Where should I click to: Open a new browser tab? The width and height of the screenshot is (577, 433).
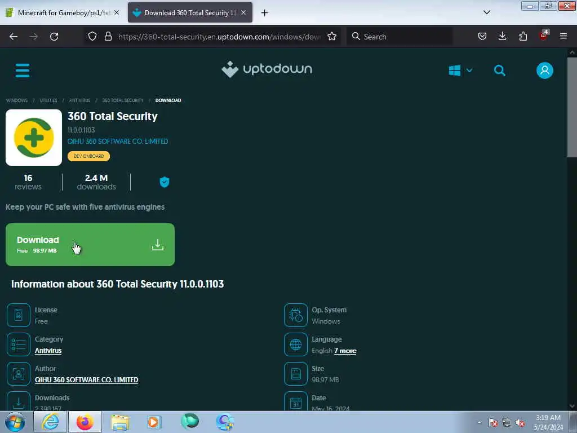click(x=265, y=13)
